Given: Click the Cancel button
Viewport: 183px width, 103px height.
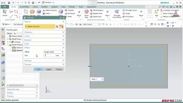Looking at the screenshot, I should tap(59, 69).
